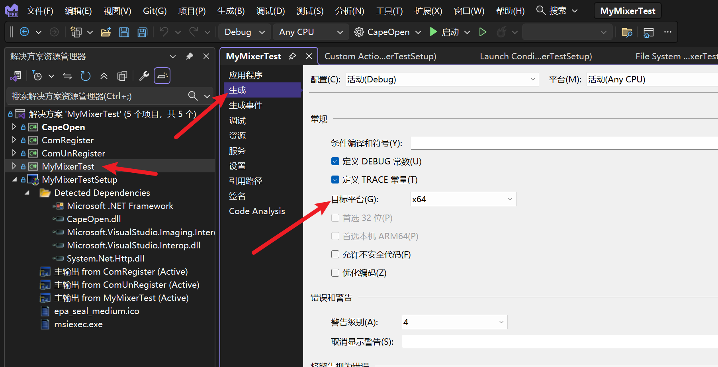Click the find in files folder icon
This screenshot has width=718, height=367.
[x=627, y=32]
